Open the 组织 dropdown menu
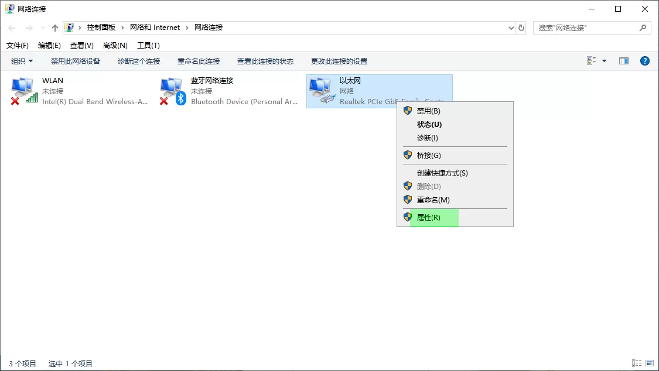Viewport: 659px width, 371px height. click(x=21, y=60)
